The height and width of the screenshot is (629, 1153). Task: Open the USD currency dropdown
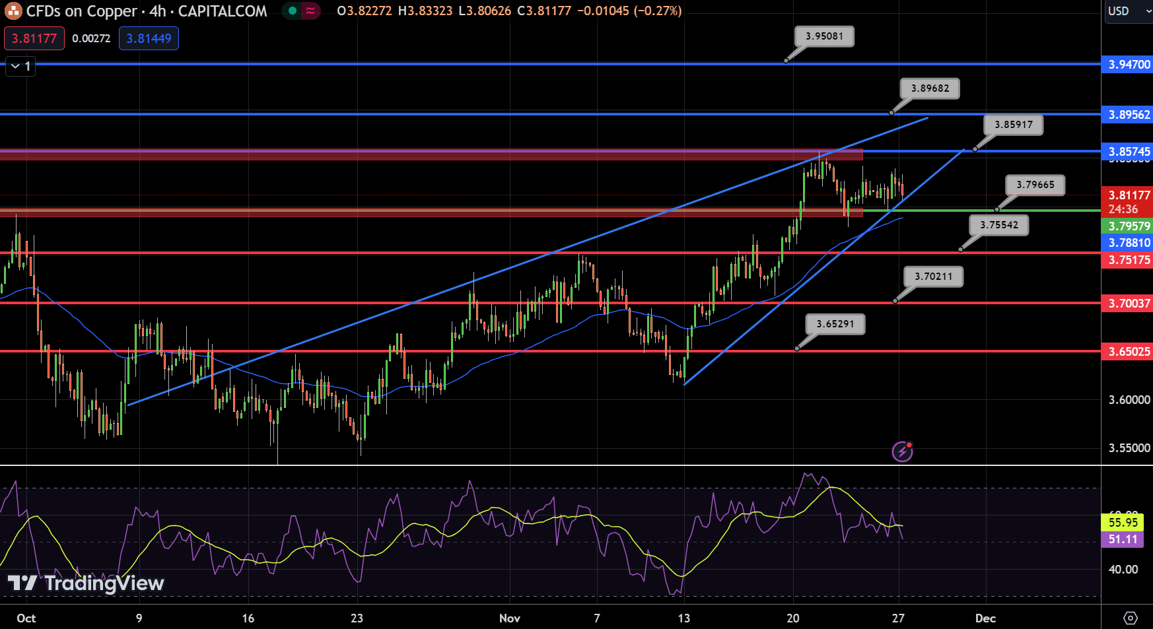tap(1129, 11)
